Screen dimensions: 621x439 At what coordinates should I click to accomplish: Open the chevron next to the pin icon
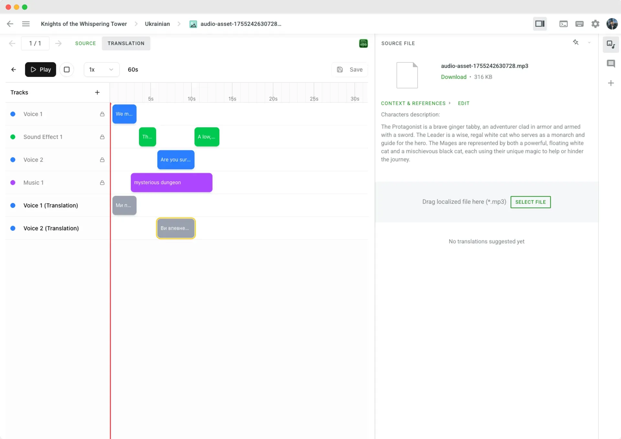click(589, 42)
